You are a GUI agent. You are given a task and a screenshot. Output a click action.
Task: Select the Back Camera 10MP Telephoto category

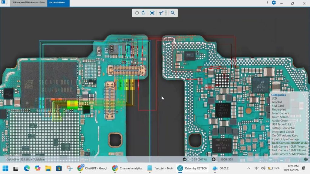[x=290, y=147]
